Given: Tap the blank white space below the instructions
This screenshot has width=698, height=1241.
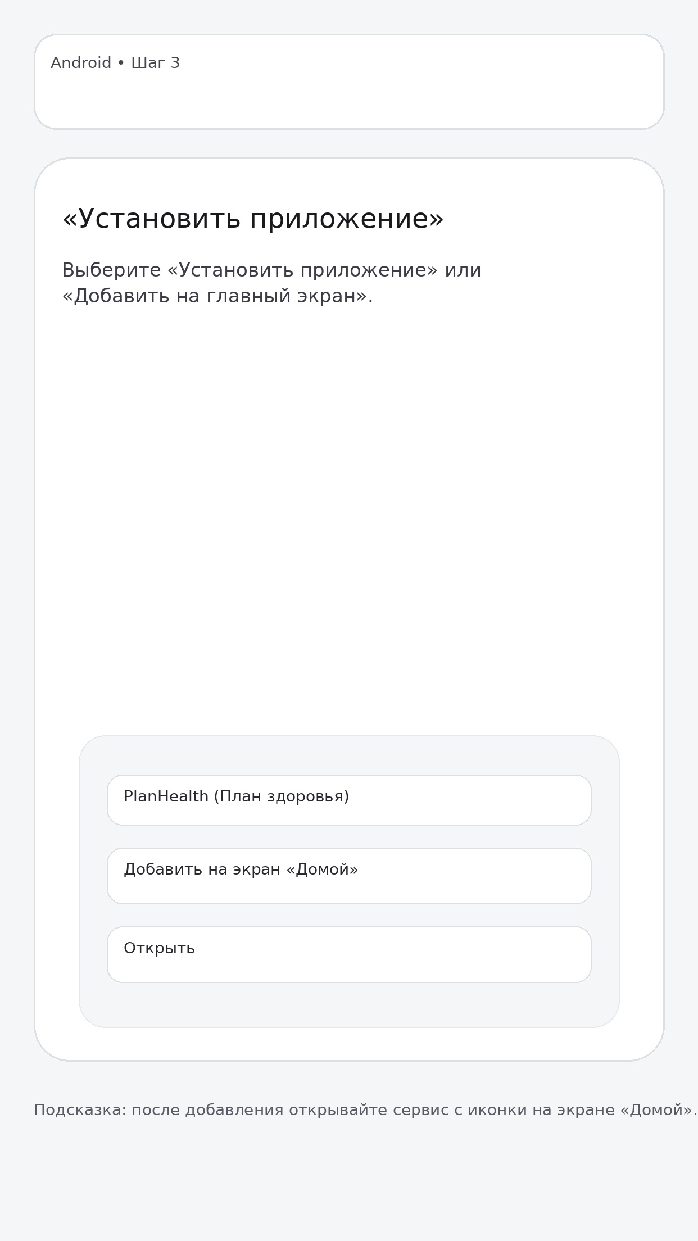Looking at the screenshot, I should [x=348, y=506].
